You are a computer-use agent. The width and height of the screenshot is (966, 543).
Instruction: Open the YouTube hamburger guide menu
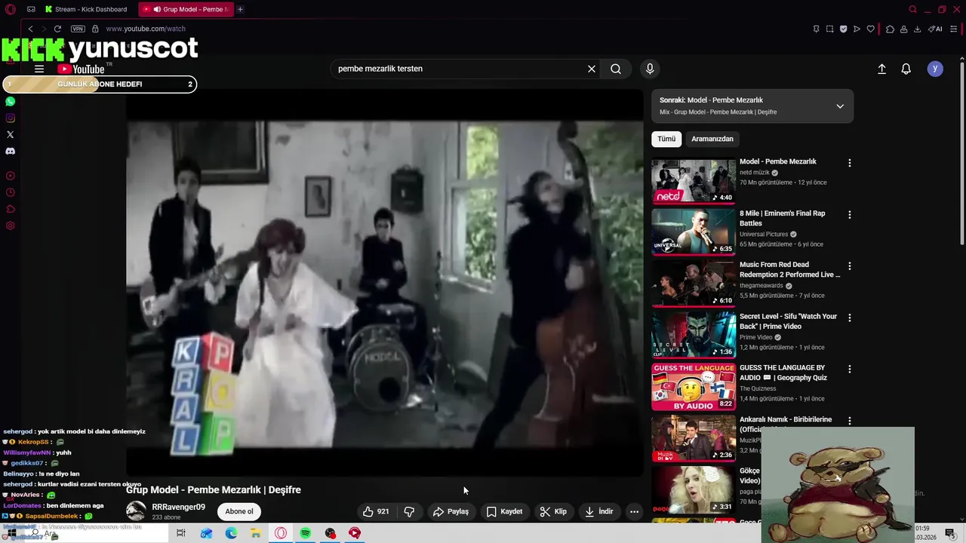pyautogui.click(x=39, y=69)
